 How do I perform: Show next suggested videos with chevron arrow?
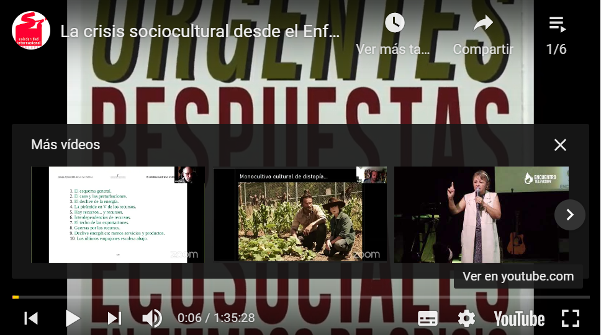(569, 215)
